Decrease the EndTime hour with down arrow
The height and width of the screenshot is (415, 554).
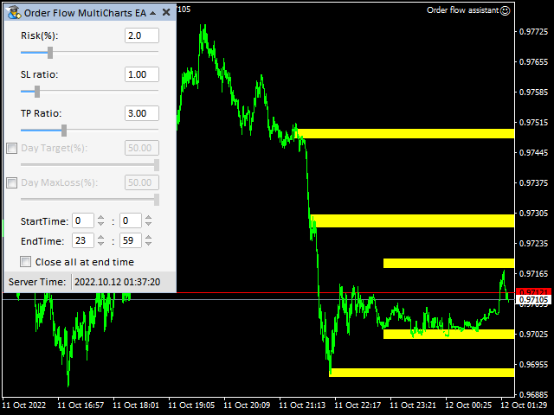point(100,244)
